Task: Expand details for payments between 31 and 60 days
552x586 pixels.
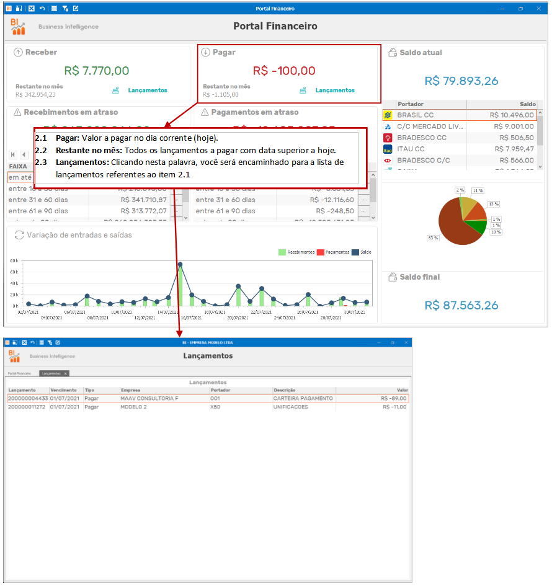Action: (363, 200)
